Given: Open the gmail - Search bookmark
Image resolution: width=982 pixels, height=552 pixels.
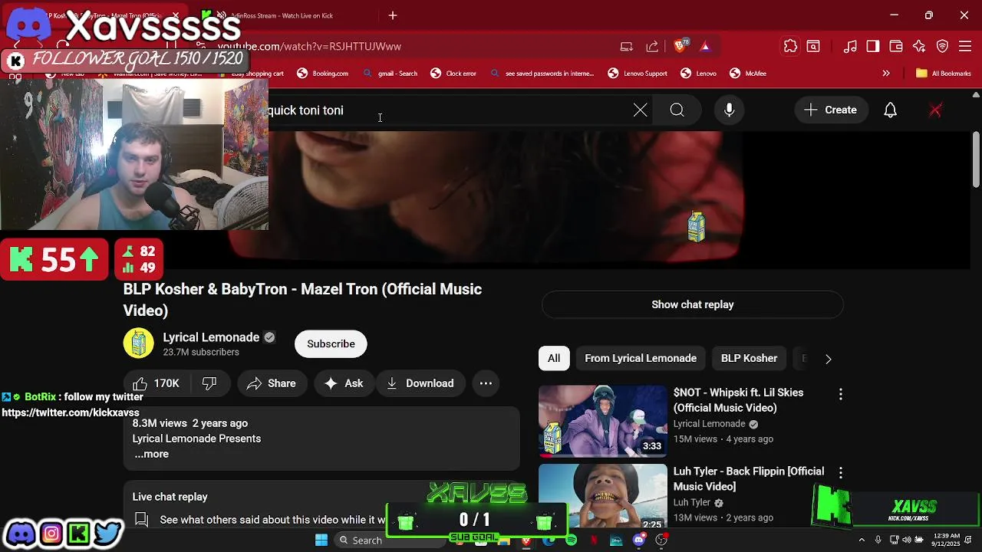Looking at the screenshot, I should tap(390, 74).
